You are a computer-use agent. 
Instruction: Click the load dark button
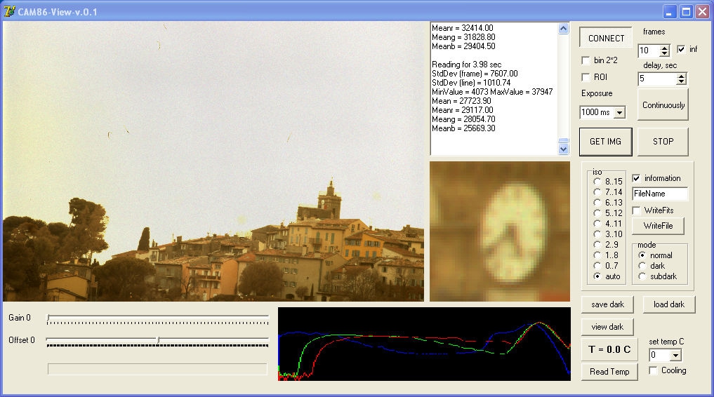coord(668,304)
